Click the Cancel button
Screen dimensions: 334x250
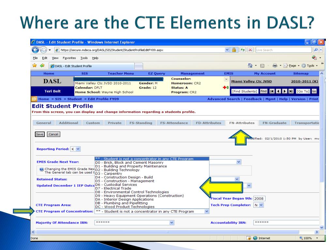(53, 134)
